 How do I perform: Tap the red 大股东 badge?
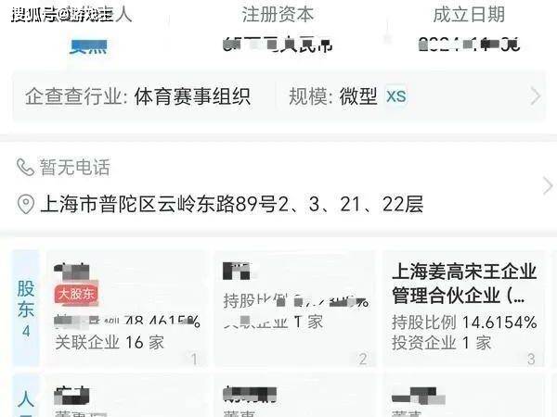[x=76, y=294]
